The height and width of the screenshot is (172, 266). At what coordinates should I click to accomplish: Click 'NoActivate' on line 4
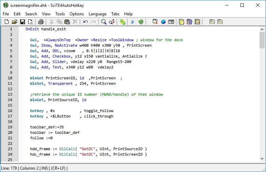pos(66,45)
